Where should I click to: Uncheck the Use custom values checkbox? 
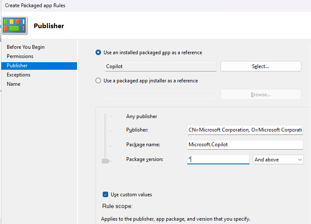click(105, 194)
